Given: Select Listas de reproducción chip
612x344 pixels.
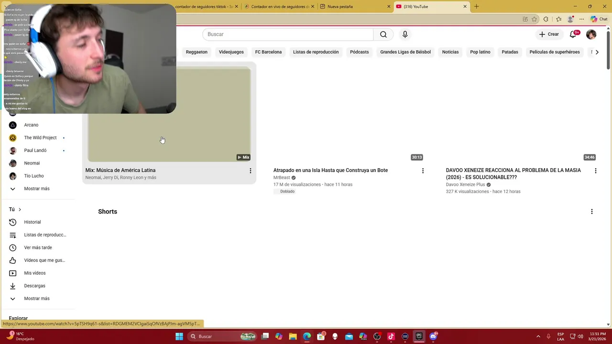Looking at the screenshot, I should (316, 52).
